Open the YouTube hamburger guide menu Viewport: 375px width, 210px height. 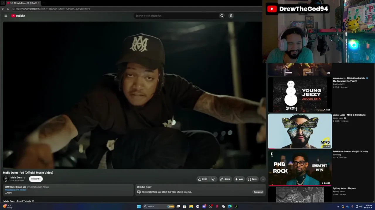click(6, 16)
